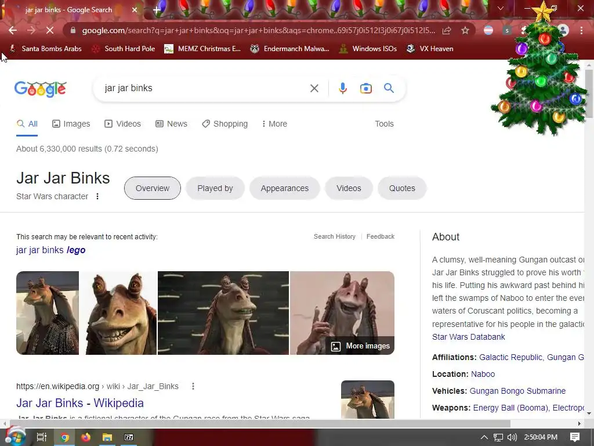The width and height of the screenshot is (594, 446).
Task: Click the Google holiday logo
Action: pyautogui.click(x=41, y=89)
